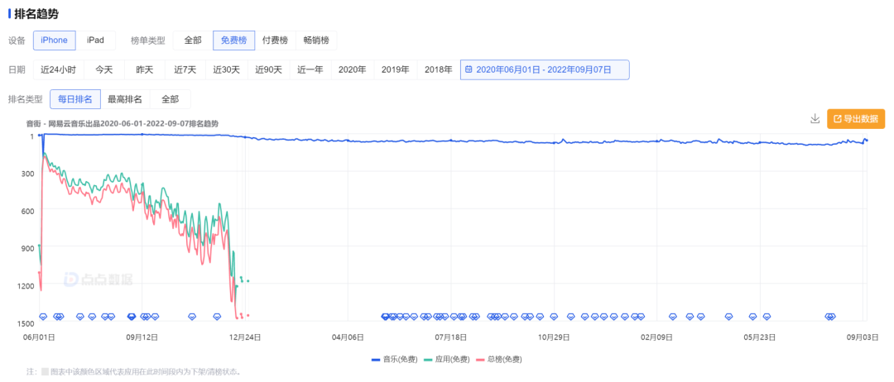Image resolution: width=894 pixels, height=382 pixels.
Task: Select the iPhone device option
Action: point(54,41)
